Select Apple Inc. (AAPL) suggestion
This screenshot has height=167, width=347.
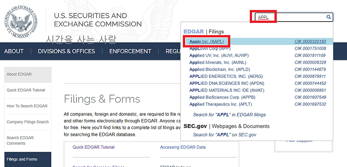(206, 41)
